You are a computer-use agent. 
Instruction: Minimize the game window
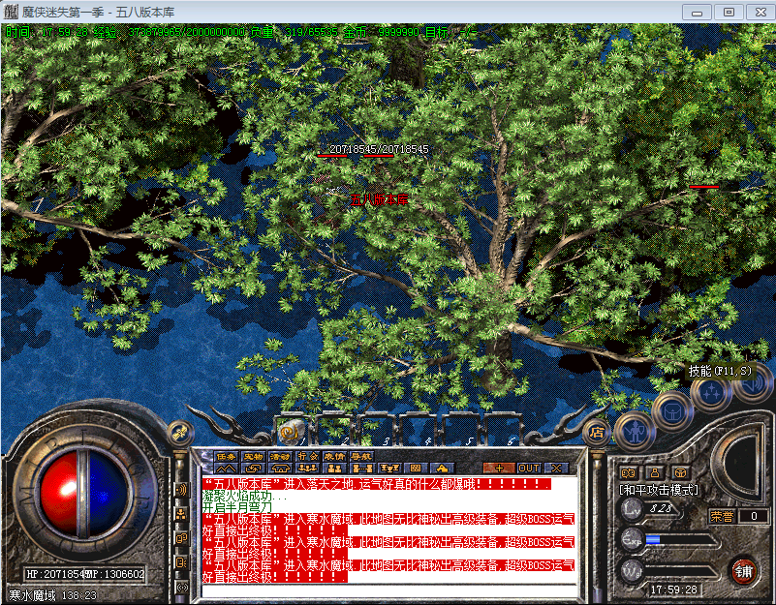[697, 13]
